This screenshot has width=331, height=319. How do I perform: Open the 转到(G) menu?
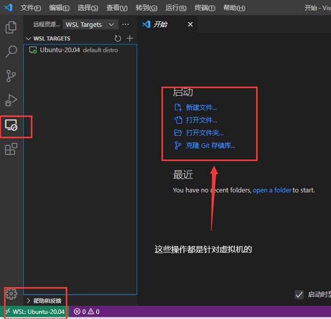146,8
